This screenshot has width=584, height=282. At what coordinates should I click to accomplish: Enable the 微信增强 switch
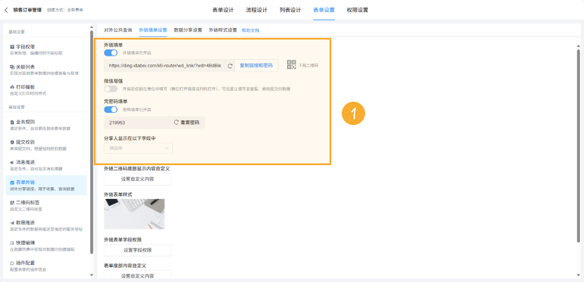(x=111, y=89)
